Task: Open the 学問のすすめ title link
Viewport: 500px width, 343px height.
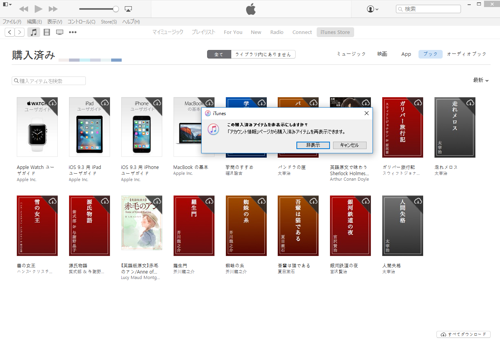Action: (x=239, y=167)
